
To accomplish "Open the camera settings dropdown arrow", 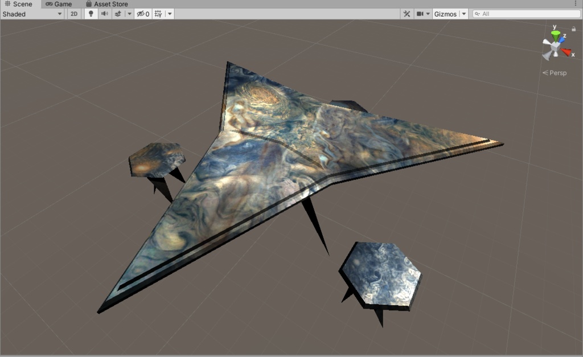I will pos(428,14).
